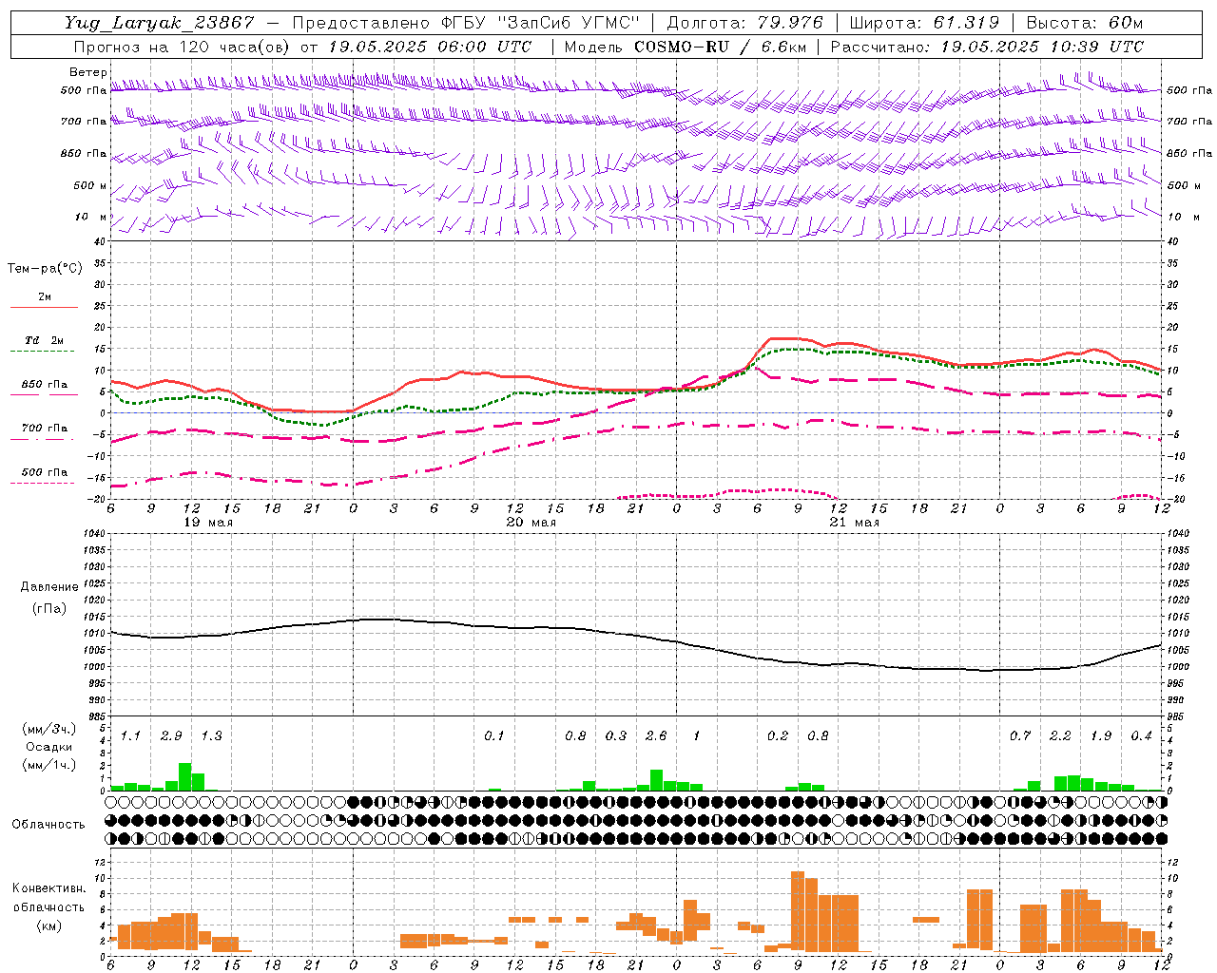The image size is (1217, 973).
Task: Select the 850 гПа temperature legend entry
Action: click(x=44, y=385)
